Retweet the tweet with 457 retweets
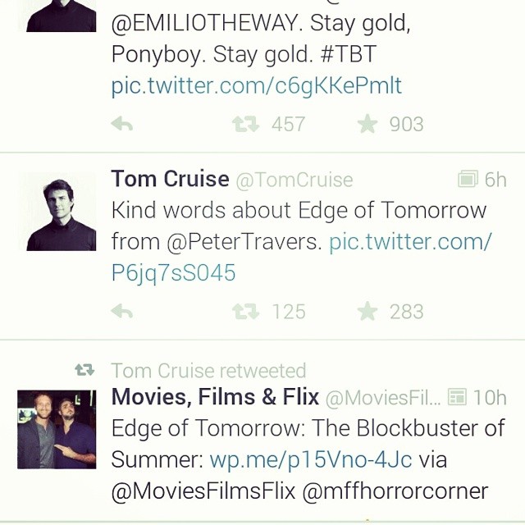Screen dimensions: 525x525 [244, 125]
